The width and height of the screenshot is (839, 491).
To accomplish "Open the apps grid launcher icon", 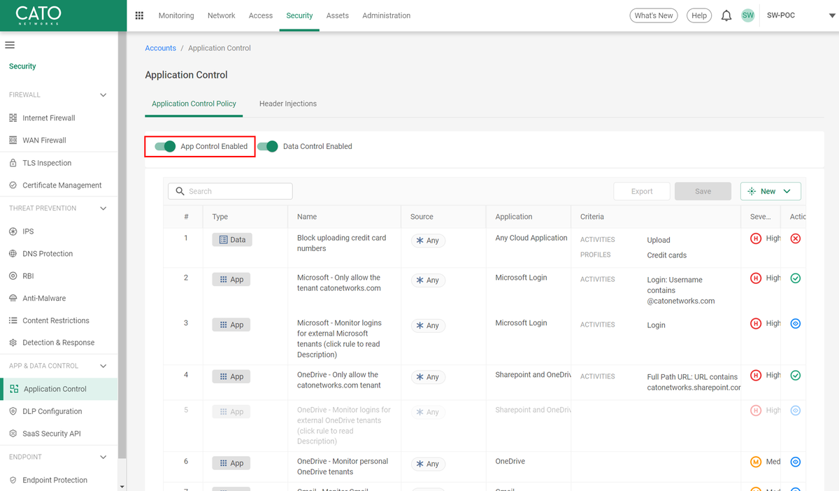I will (139, 15).
